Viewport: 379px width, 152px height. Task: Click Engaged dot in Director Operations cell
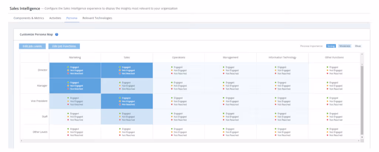(x=172, y=67)
